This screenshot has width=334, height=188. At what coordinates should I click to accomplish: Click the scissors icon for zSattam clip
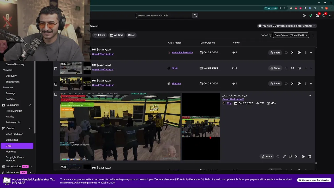(293, 84)
